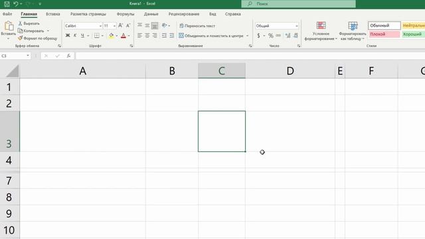Click the Поиск search box
Image resolution: width=425 pixels, height=239 pixels.
tap(298, 4)
